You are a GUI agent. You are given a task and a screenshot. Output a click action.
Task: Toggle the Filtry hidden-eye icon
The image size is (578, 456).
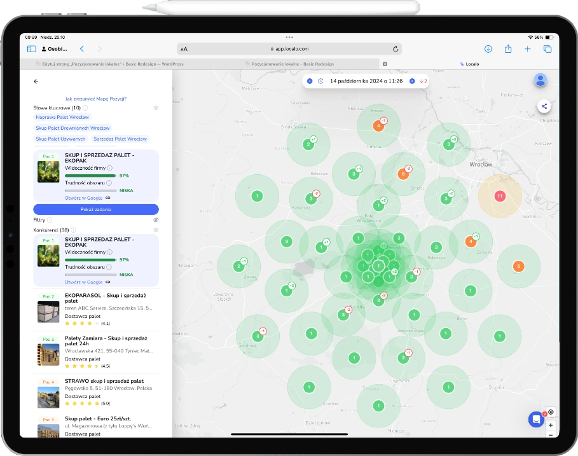(156, 219)
